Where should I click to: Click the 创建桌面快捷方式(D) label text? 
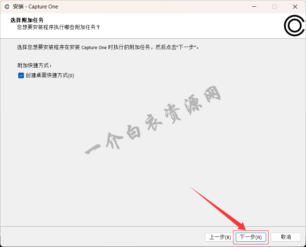click(x=50, y=75)
